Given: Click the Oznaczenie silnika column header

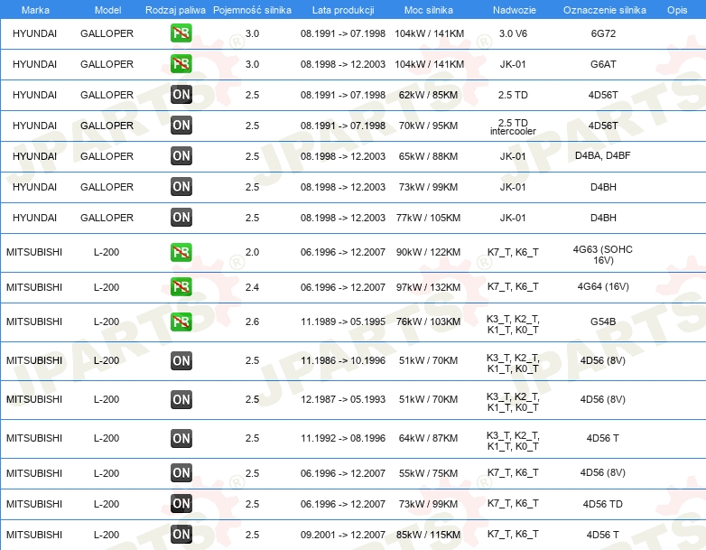Looking at the screenshot, I should 603,9.
